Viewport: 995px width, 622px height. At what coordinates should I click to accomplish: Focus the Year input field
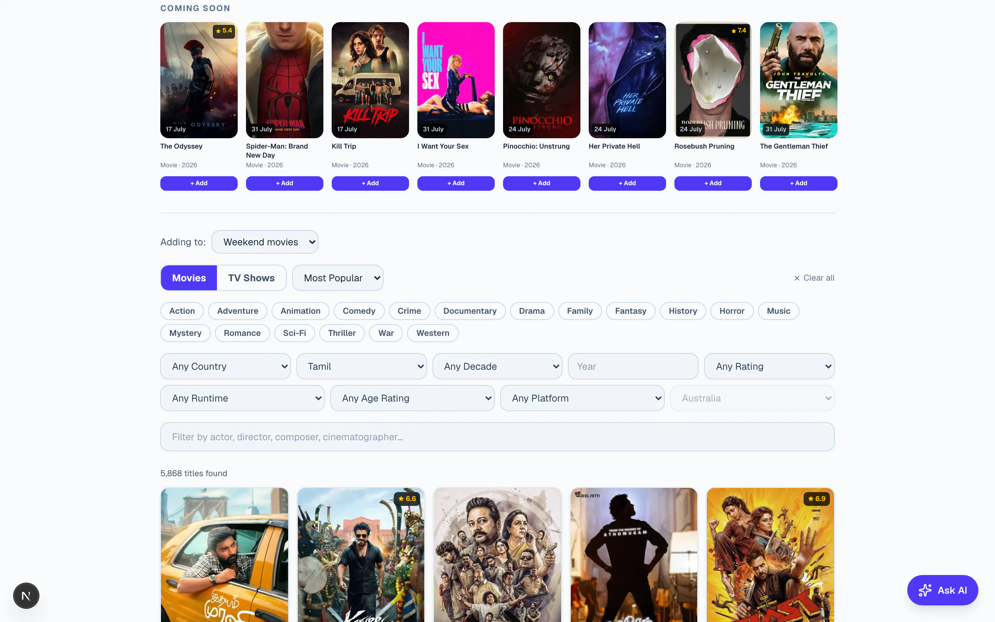(633, 366)
